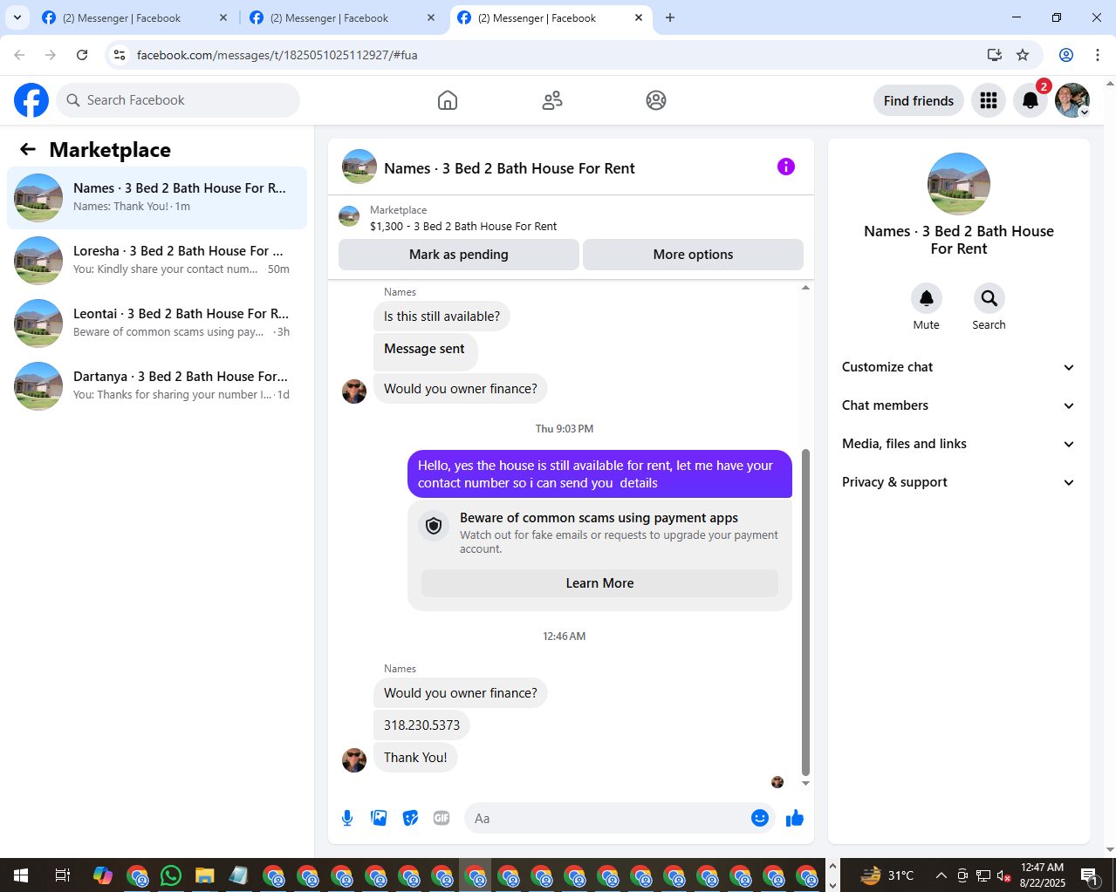This screenshot has width=1116, height=892.
Task: Click More options button
Action: click(694, 255)
